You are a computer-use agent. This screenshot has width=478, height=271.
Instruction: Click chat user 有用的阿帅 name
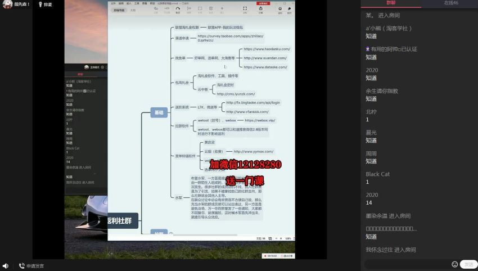pyautogui.click(x=394, y=49)
